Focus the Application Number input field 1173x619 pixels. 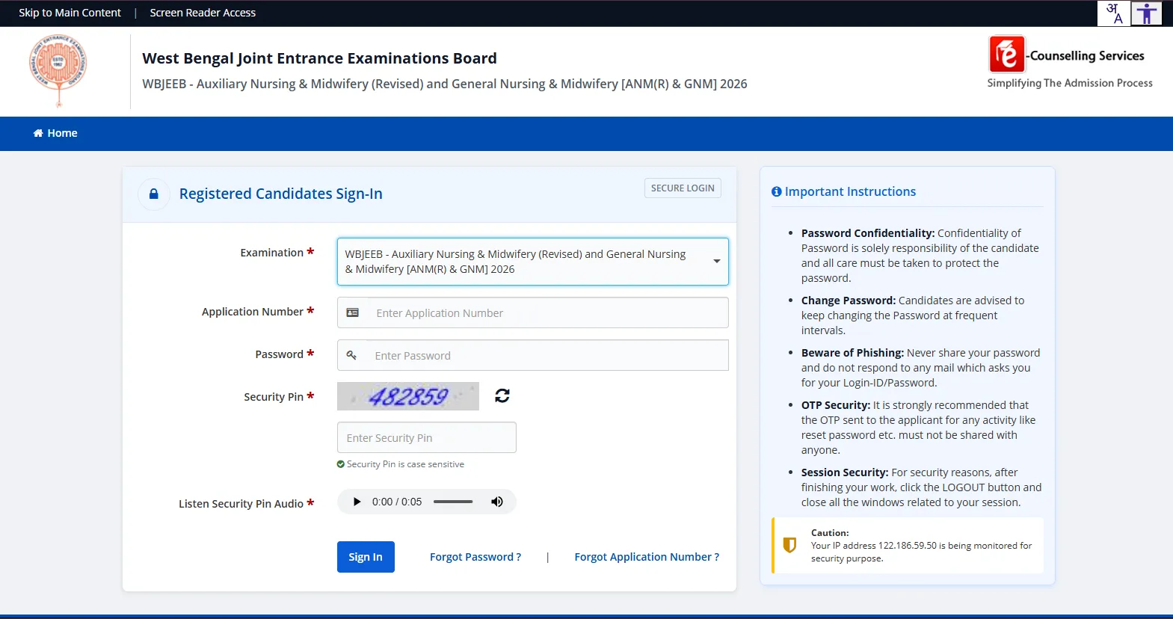[532, 312]
